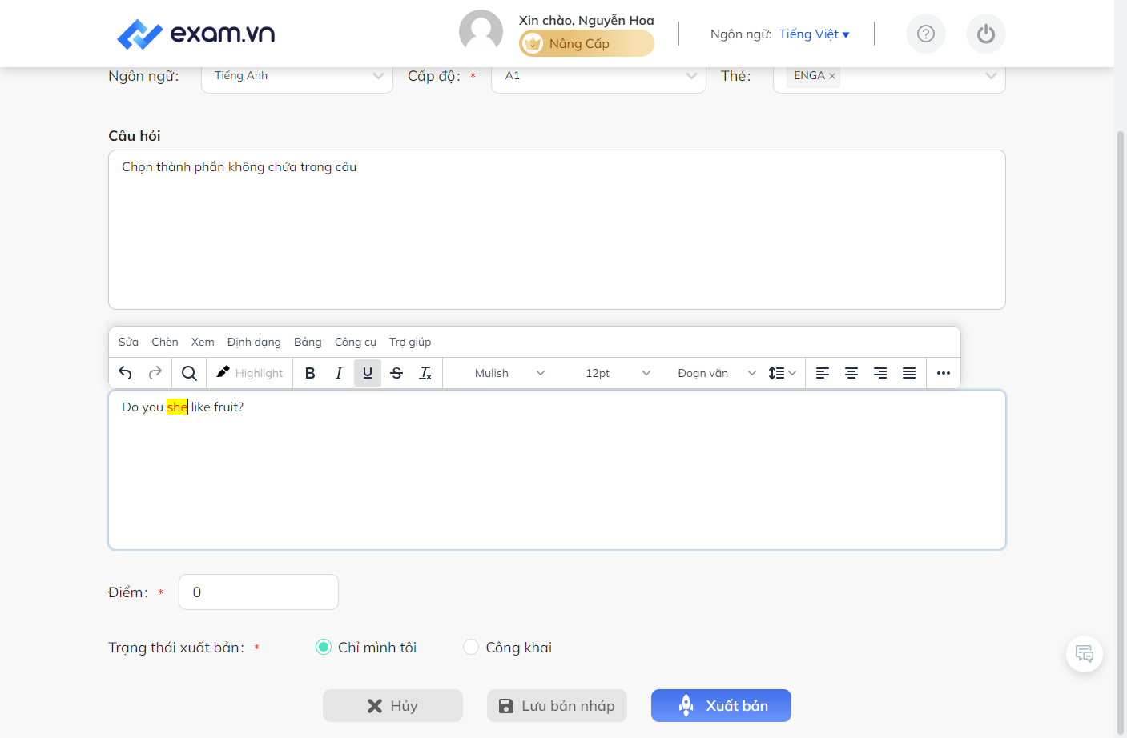Change site language Tiếng Việt selector
Viewport: 1127px width, 738px height.
(x=814, y=34)
